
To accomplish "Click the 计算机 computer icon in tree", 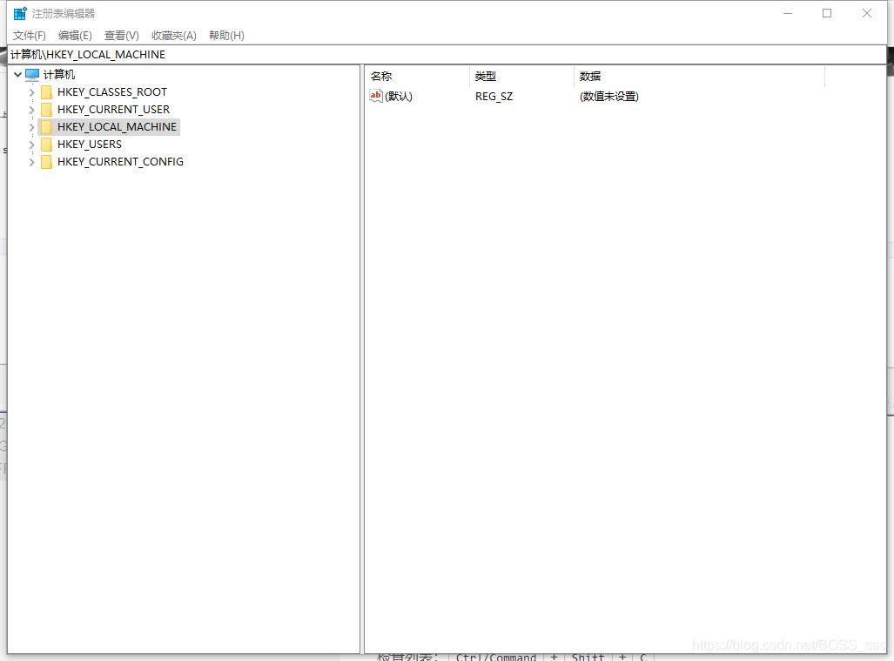I will (x=32, y=75).
